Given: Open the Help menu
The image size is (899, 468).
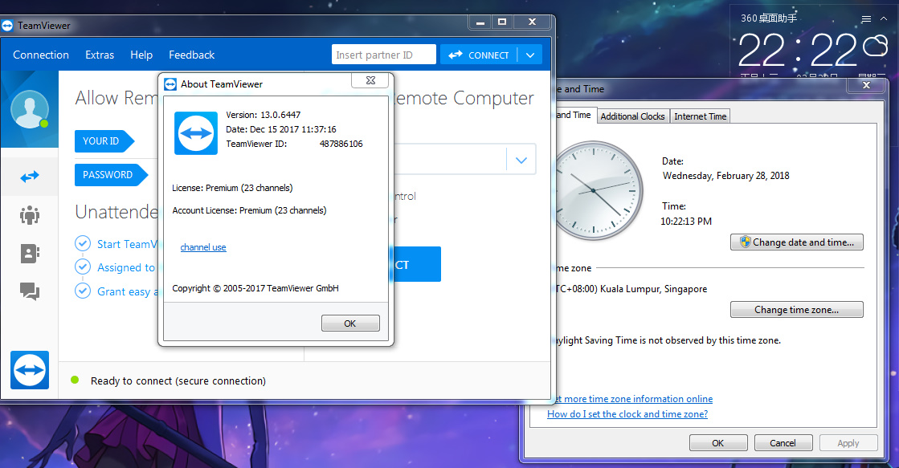Looking at the screenshot, I should click(141, 55).
